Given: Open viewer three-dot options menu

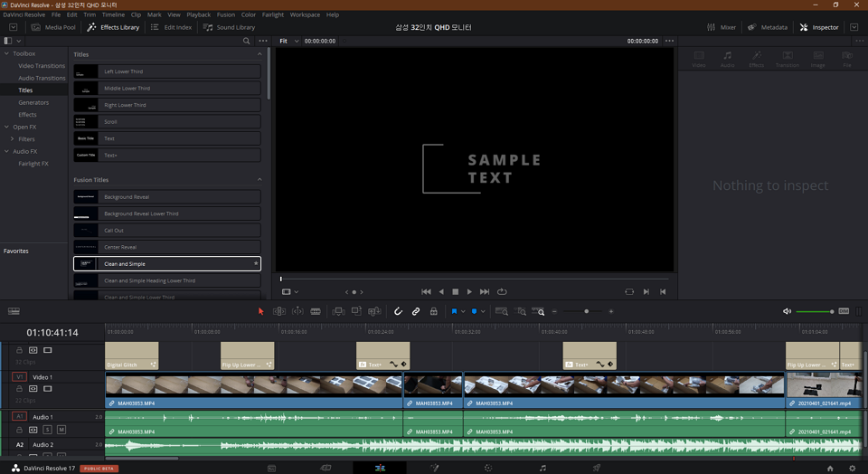Looking at the screenshot, I should click(x=669, y=41).
